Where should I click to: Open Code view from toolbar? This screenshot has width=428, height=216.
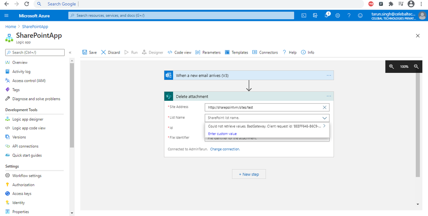tap(180, 52)
